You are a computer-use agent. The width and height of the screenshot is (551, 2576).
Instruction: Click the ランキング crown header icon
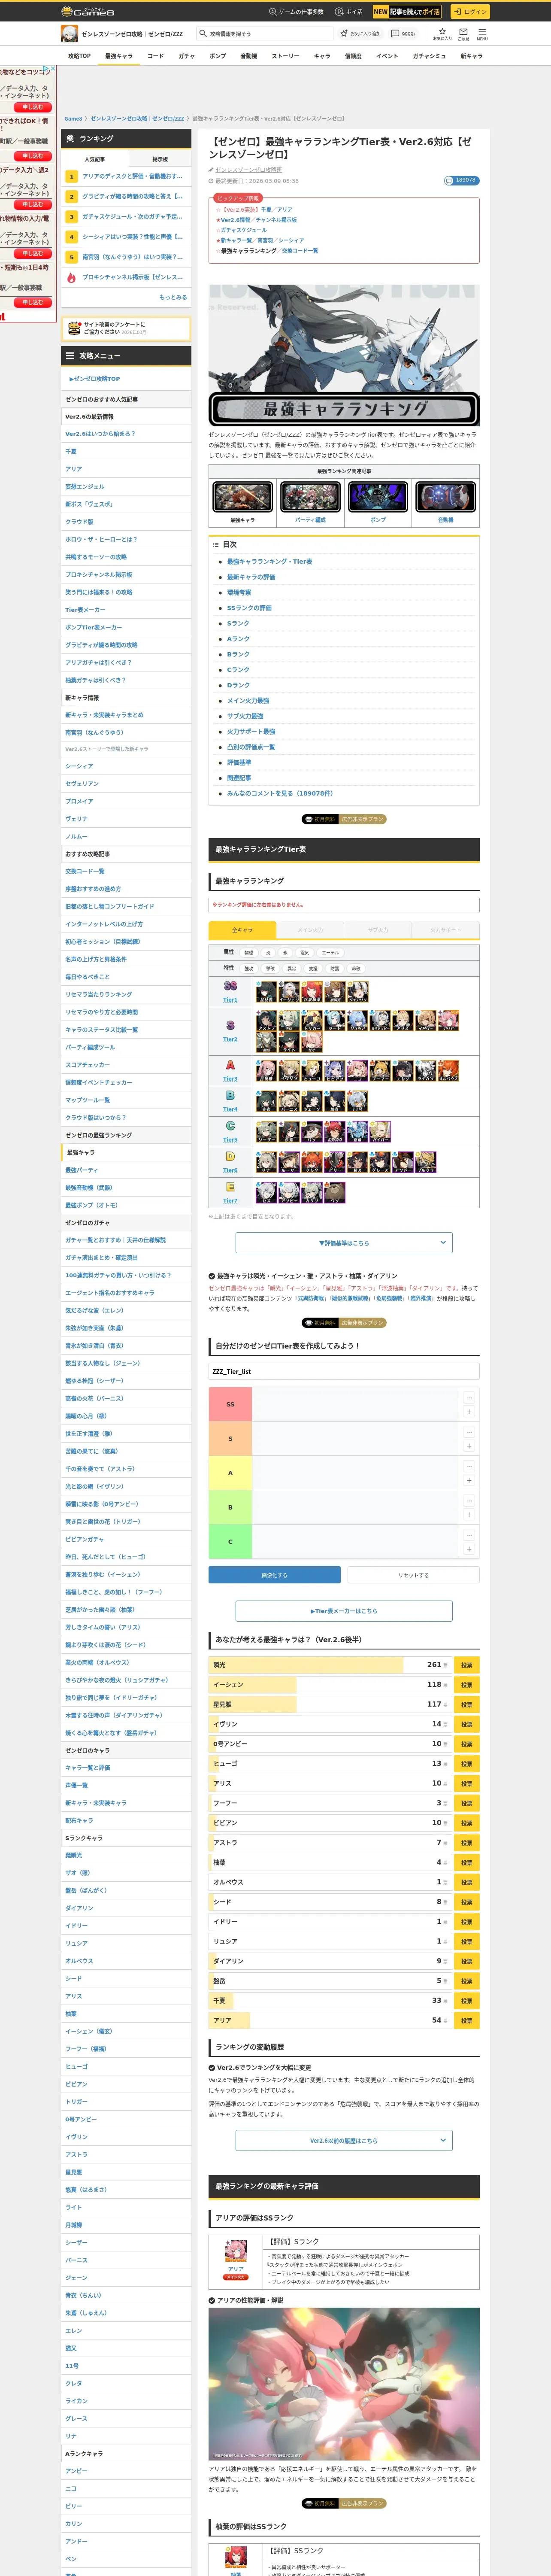(70, 139)
